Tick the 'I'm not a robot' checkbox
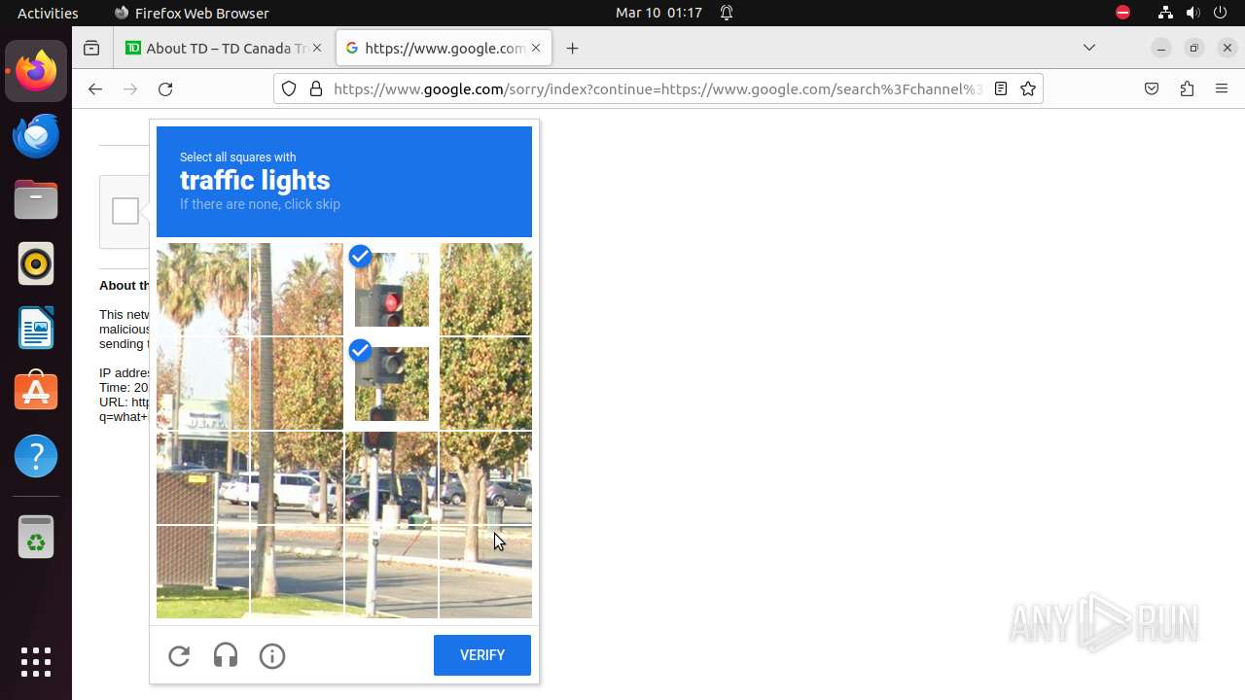Viewport: 1245px width, 700px height. coord(125,211)
